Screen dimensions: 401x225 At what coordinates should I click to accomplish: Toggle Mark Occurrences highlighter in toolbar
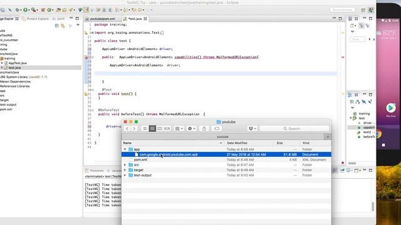pos(86,10)
